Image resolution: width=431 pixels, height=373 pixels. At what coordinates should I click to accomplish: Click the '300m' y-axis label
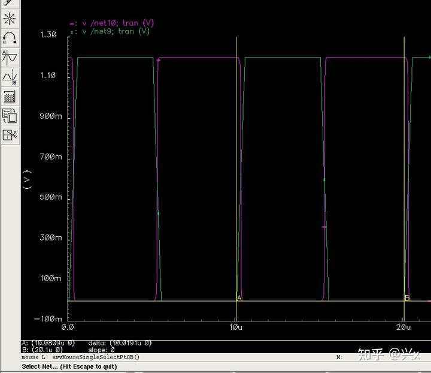click(51, 237)
